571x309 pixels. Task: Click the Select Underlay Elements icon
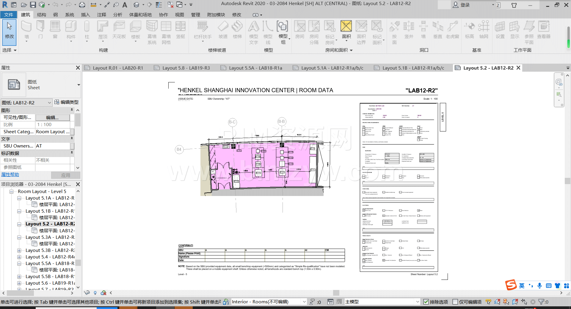[x=497, y=302]
